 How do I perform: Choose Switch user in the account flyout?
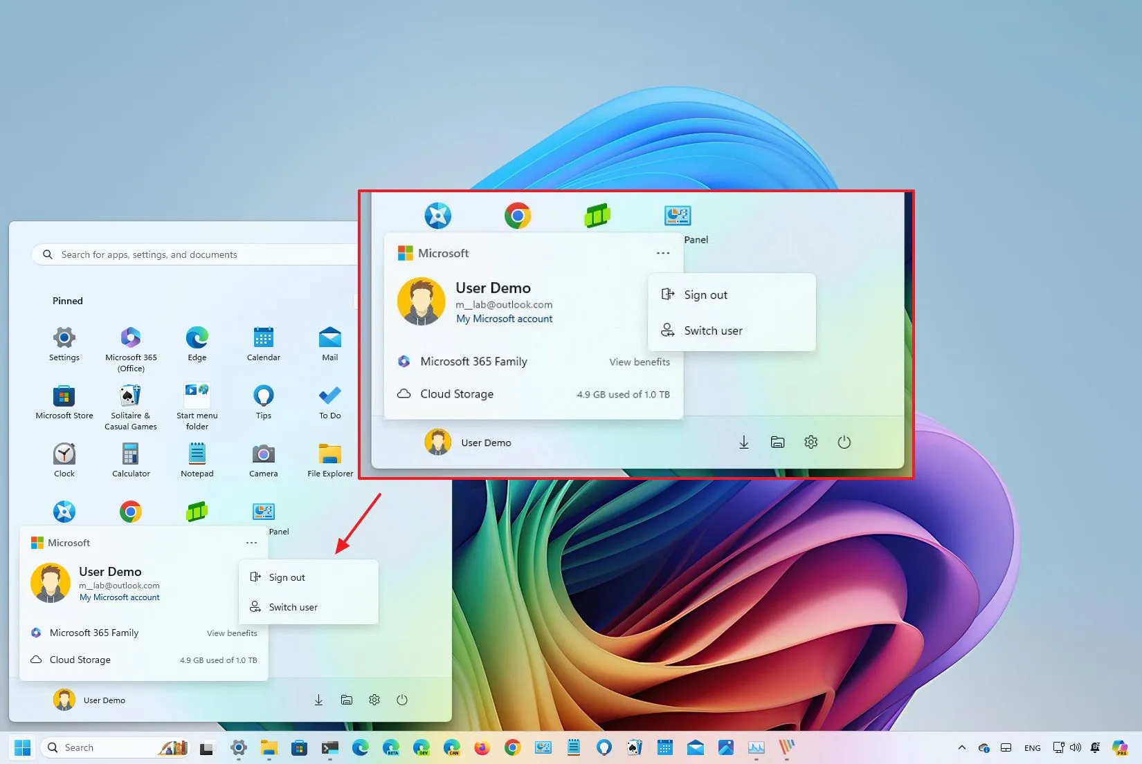292,606
